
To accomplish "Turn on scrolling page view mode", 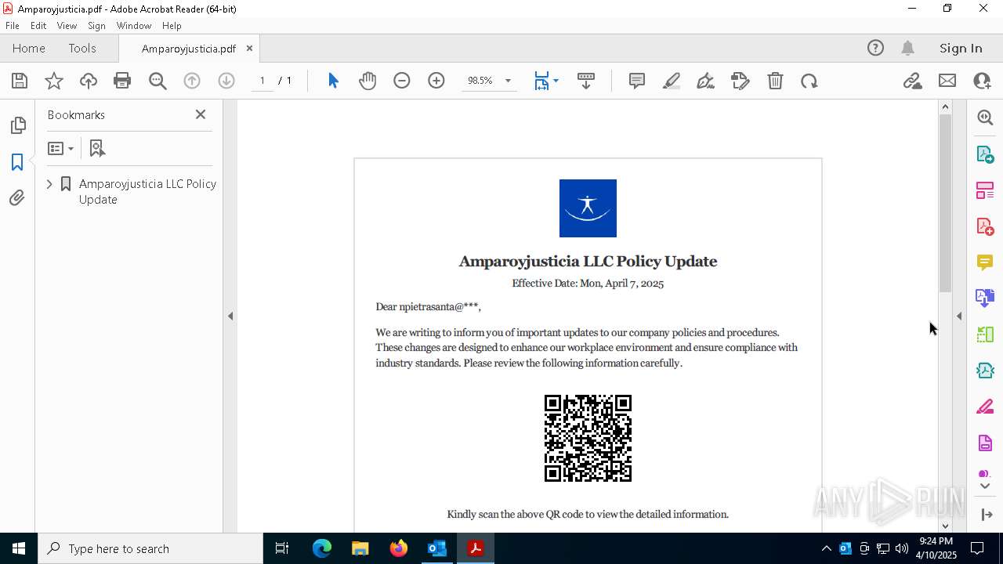I will point(586,81).
